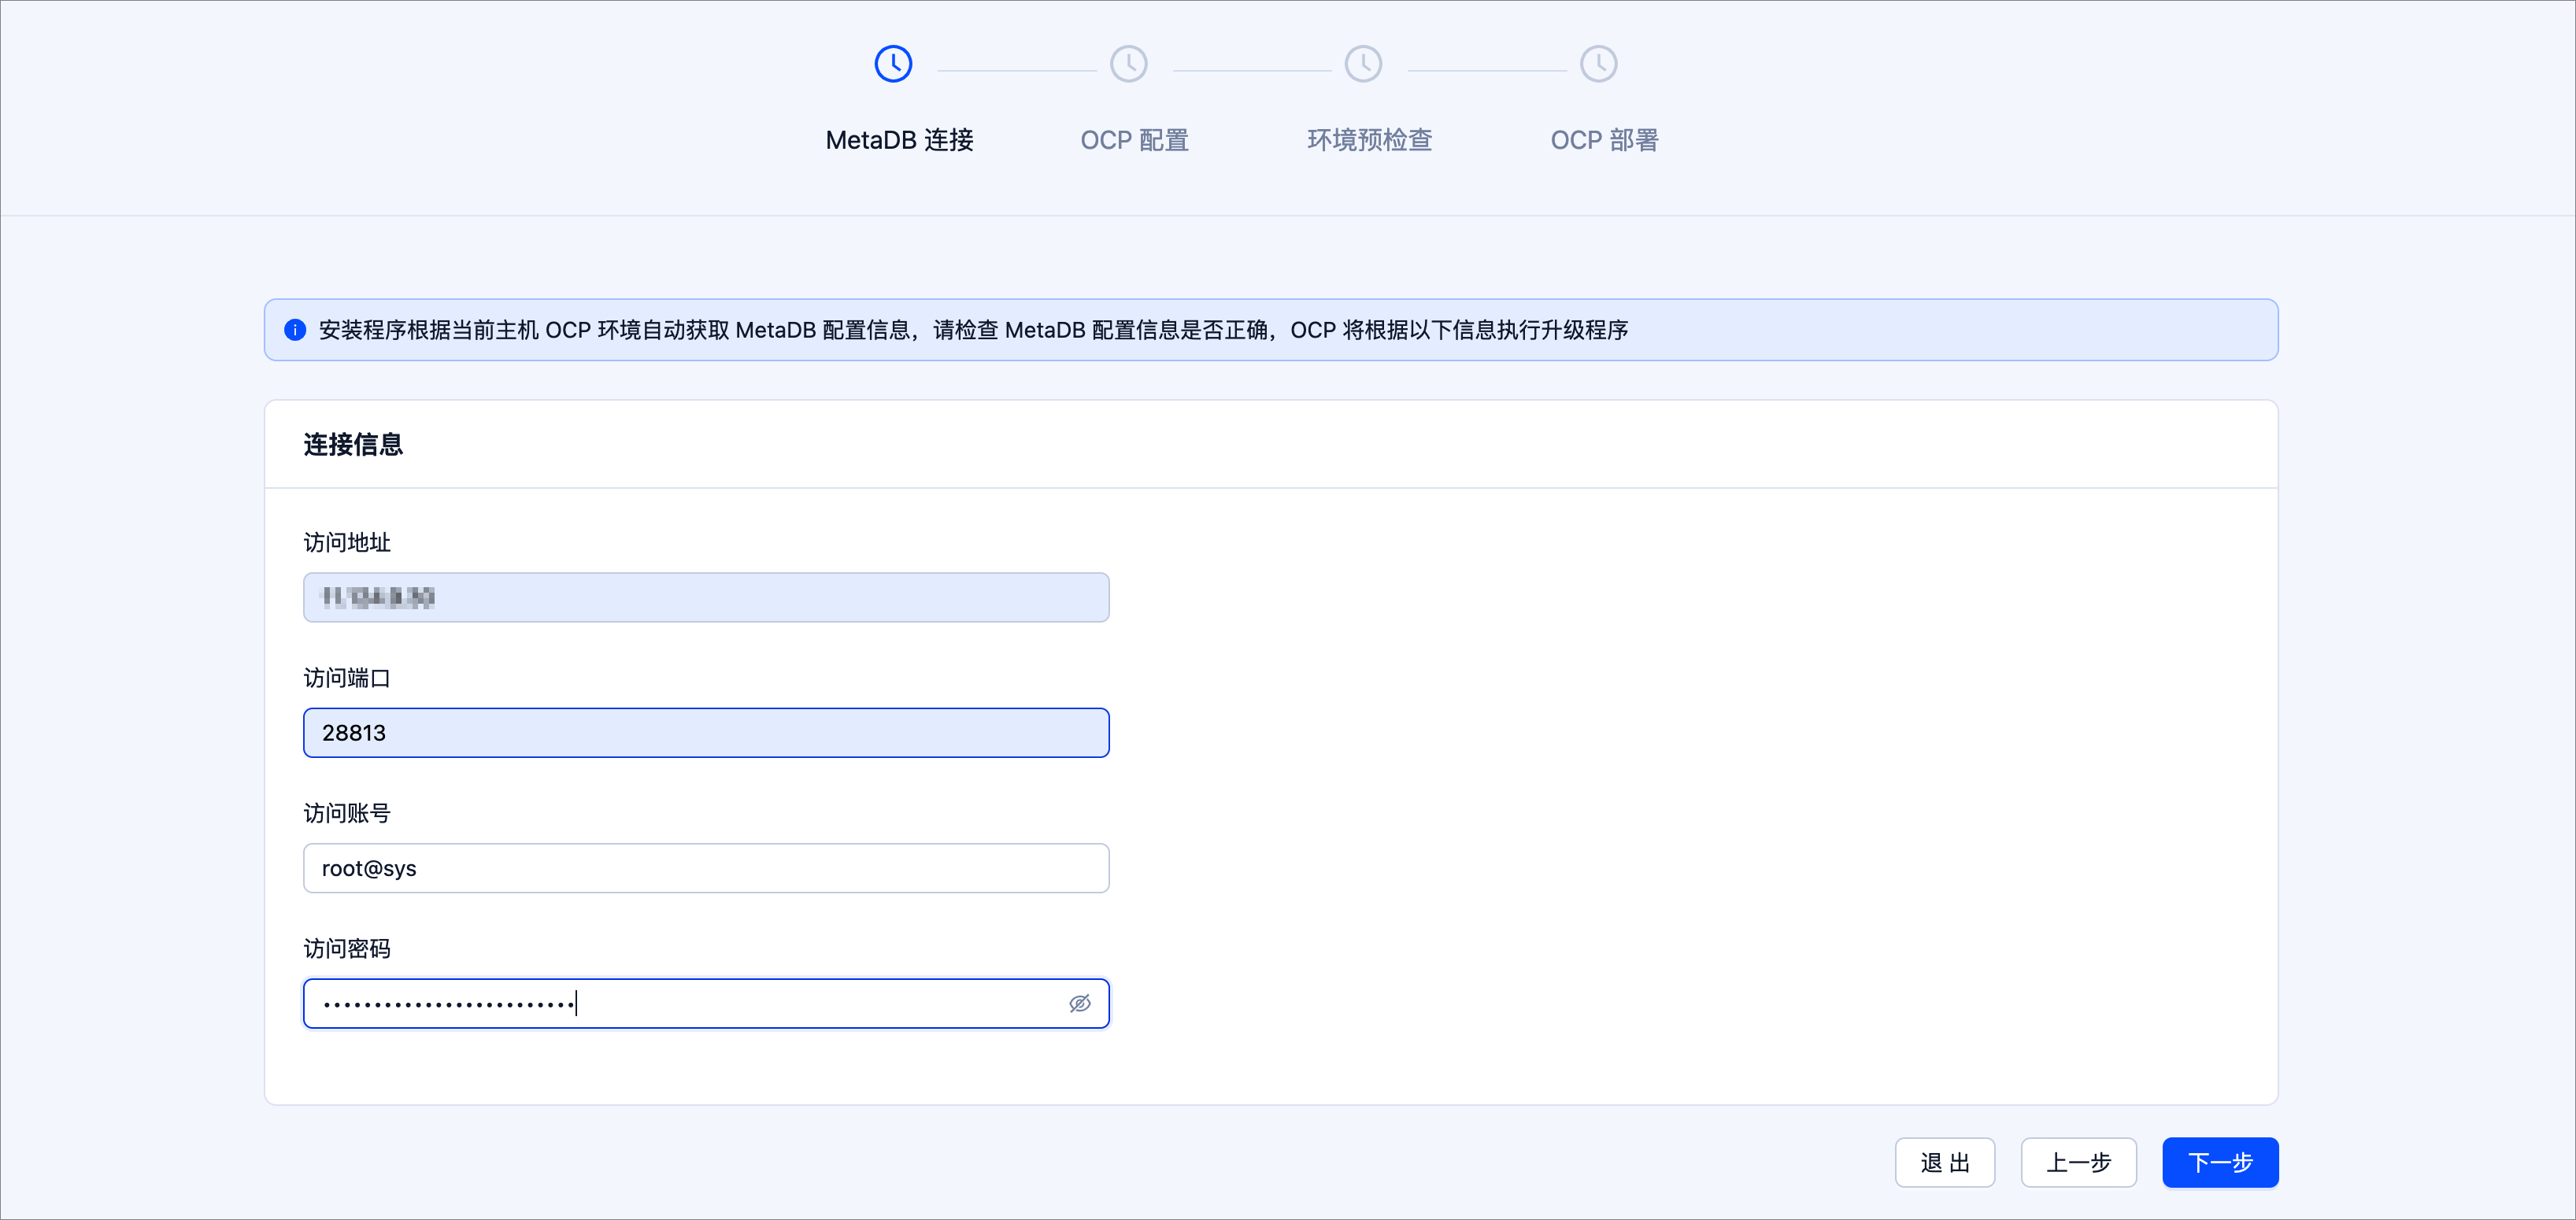Click the 访问账号 field label
This screenshot has width=2576, height=1220.
pyautogui.click(x=347, y=813)
